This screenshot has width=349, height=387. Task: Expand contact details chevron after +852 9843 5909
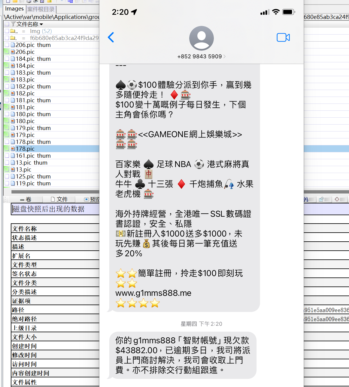[224, 57]
